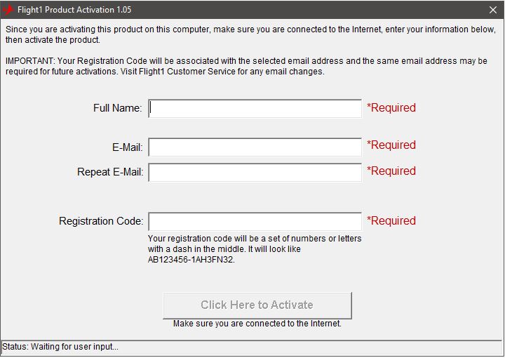The height and width of the screenshot is (358, 505).
Task: Click the Registration Code label
Action: (101, 221)
